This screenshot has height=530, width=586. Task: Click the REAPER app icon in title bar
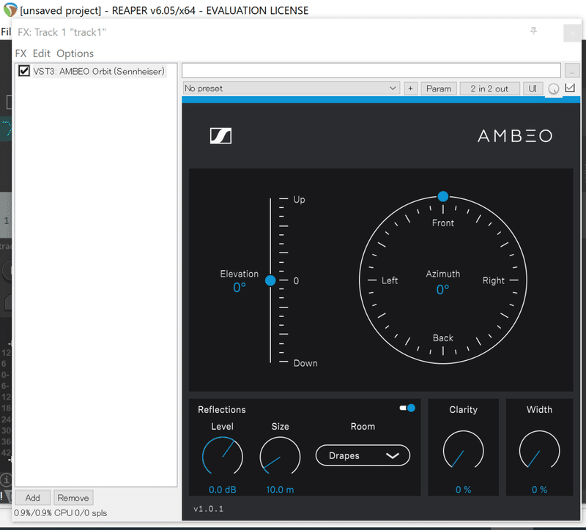pyautogui.click(x=10, y=10)
